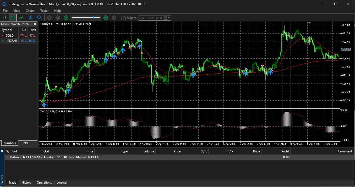Open the Journal tab in Toolbox
The height and width of the screenshot is (187, 355).
tap(62, 183)
